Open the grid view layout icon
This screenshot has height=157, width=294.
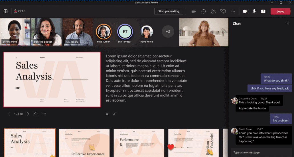tap(6, 11)
